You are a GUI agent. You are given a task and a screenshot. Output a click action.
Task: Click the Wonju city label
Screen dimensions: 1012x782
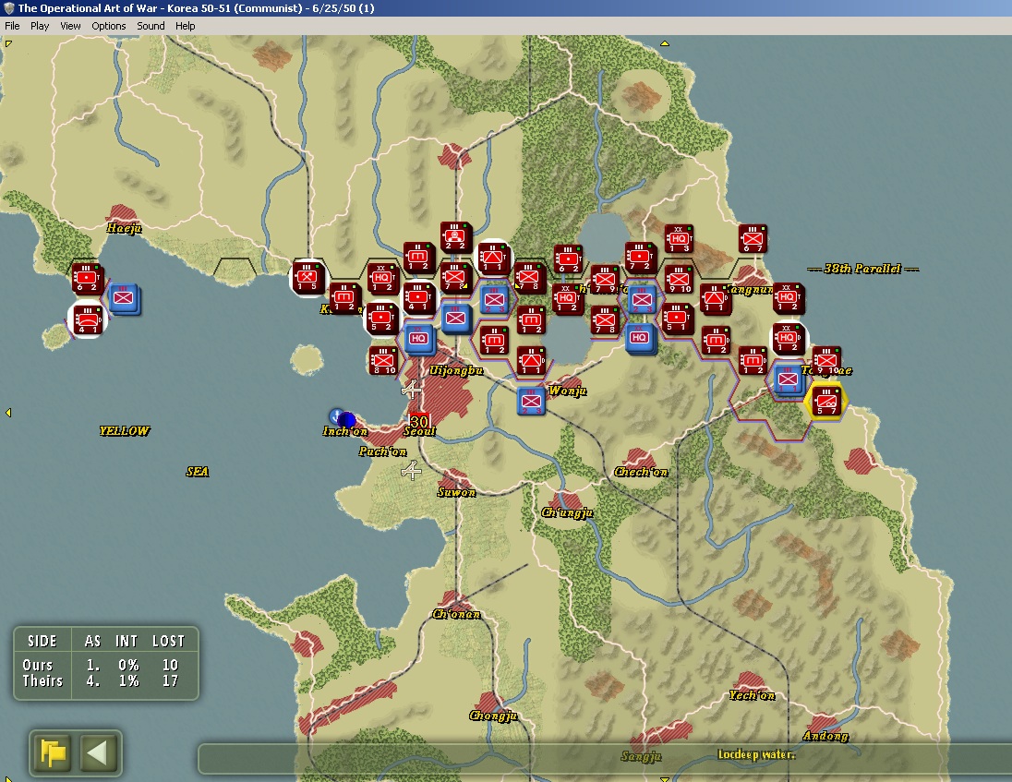tap(567, 391)
